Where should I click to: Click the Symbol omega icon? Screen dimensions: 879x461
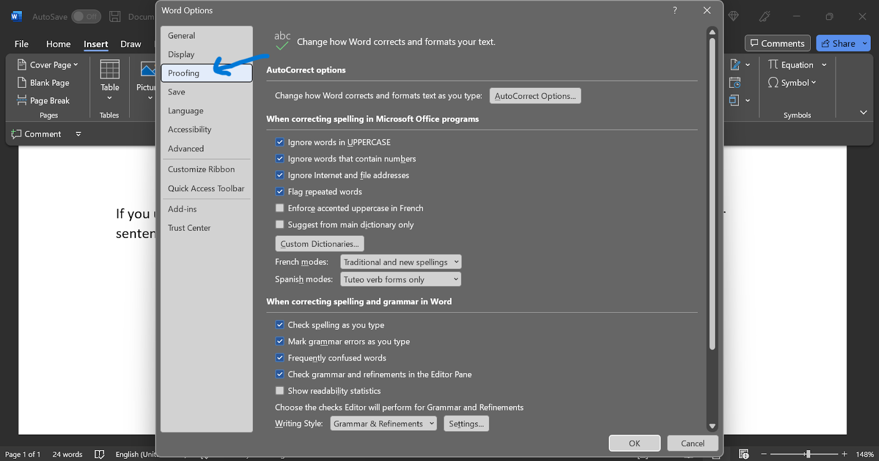[x=773, y=83]
